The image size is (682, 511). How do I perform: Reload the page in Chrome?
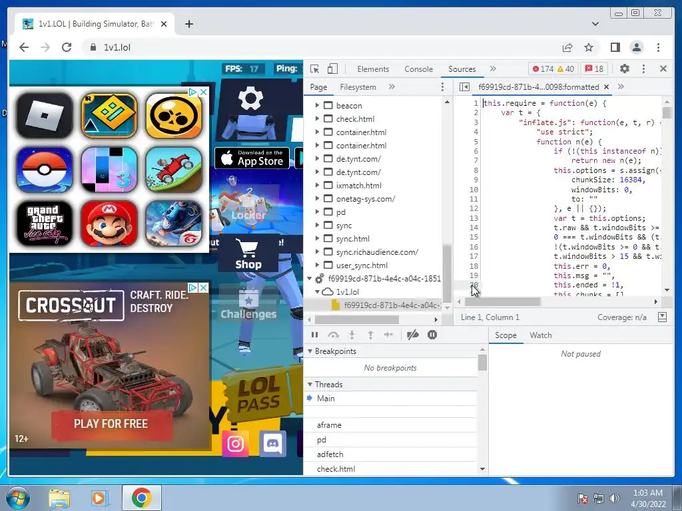pyautogui.click(x=67, y=47)
